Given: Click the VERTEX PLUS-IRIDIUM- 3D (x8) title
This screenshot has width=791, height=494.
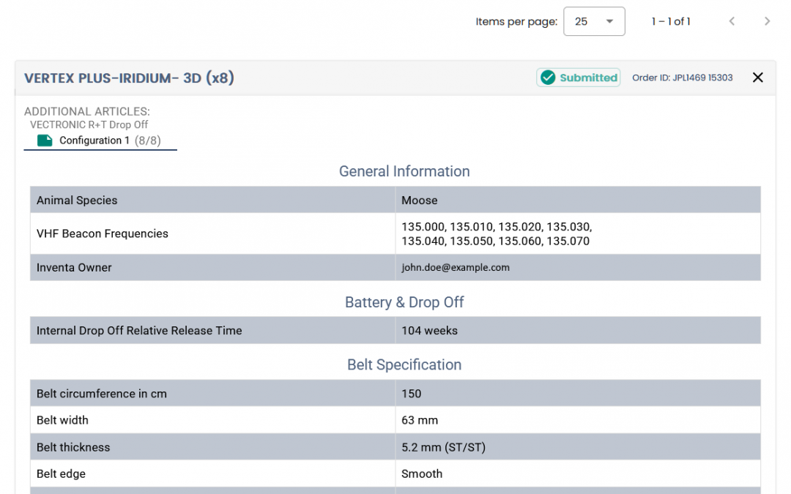Looking at the screenshot, I should [129, 78].
